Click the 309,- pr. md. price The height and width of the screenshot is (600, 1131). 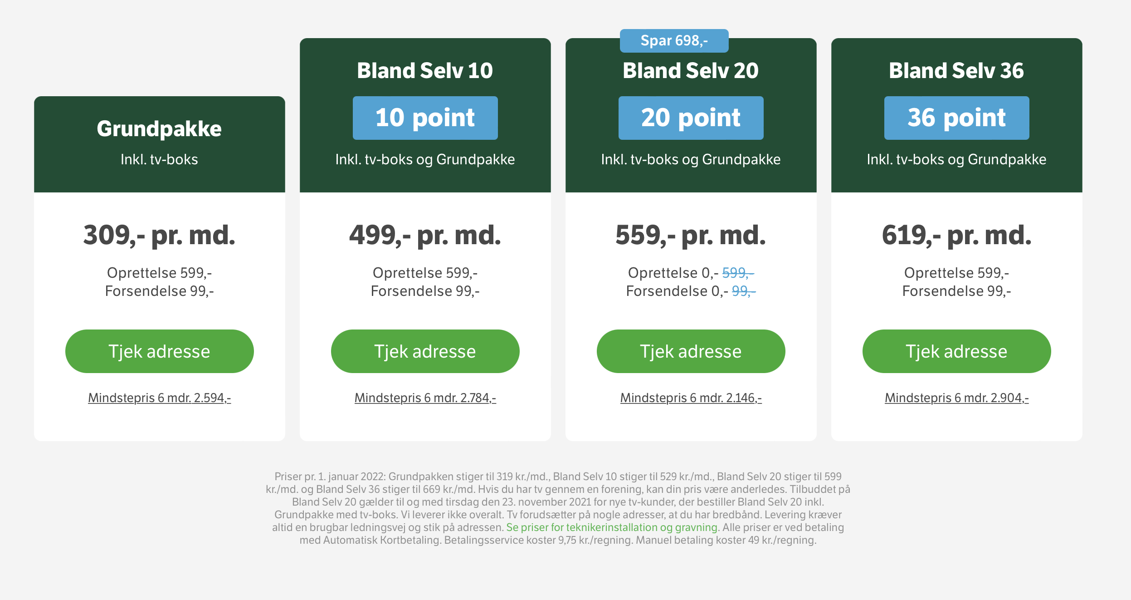(x=159, y=235)
